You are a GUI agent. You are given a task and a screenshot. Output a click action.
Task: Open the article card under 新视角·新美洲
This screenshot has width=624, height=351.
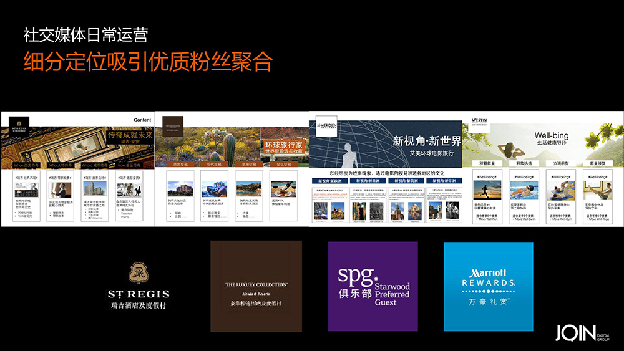(406, 206)
